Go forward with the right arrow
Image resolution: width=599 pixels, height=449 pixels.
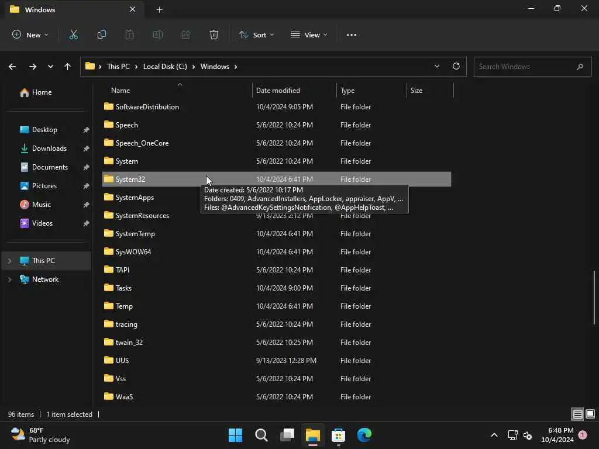click(33, 67)
